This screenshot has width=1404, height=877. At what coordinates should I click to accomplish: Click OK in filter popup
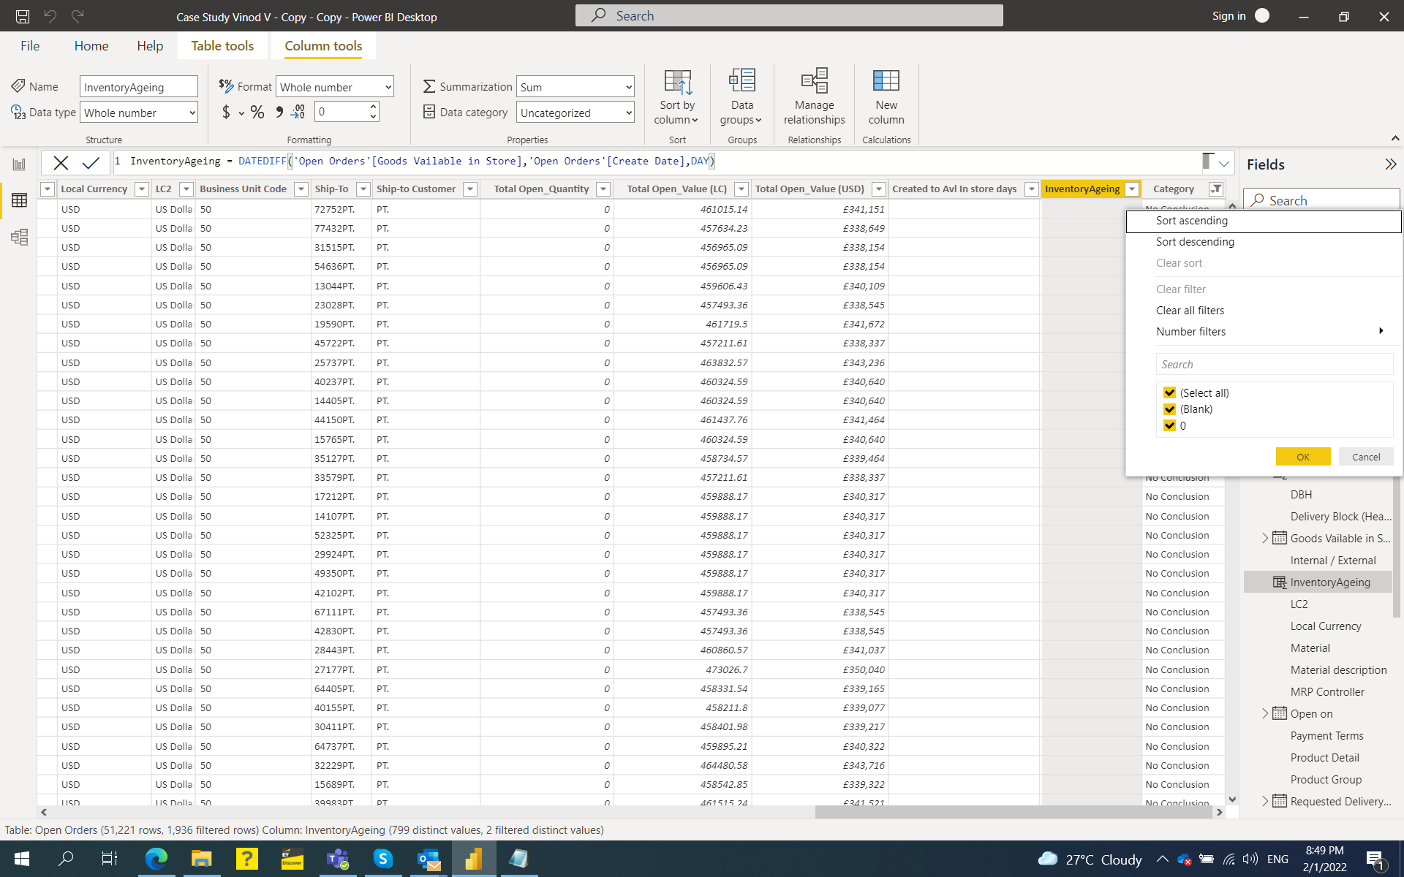pos(1303,457)
